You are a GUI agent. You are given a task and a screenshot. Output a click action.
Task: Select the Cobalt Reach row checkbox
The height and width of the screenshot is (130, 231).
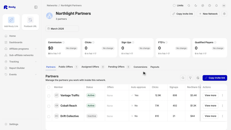coord(49,106)
